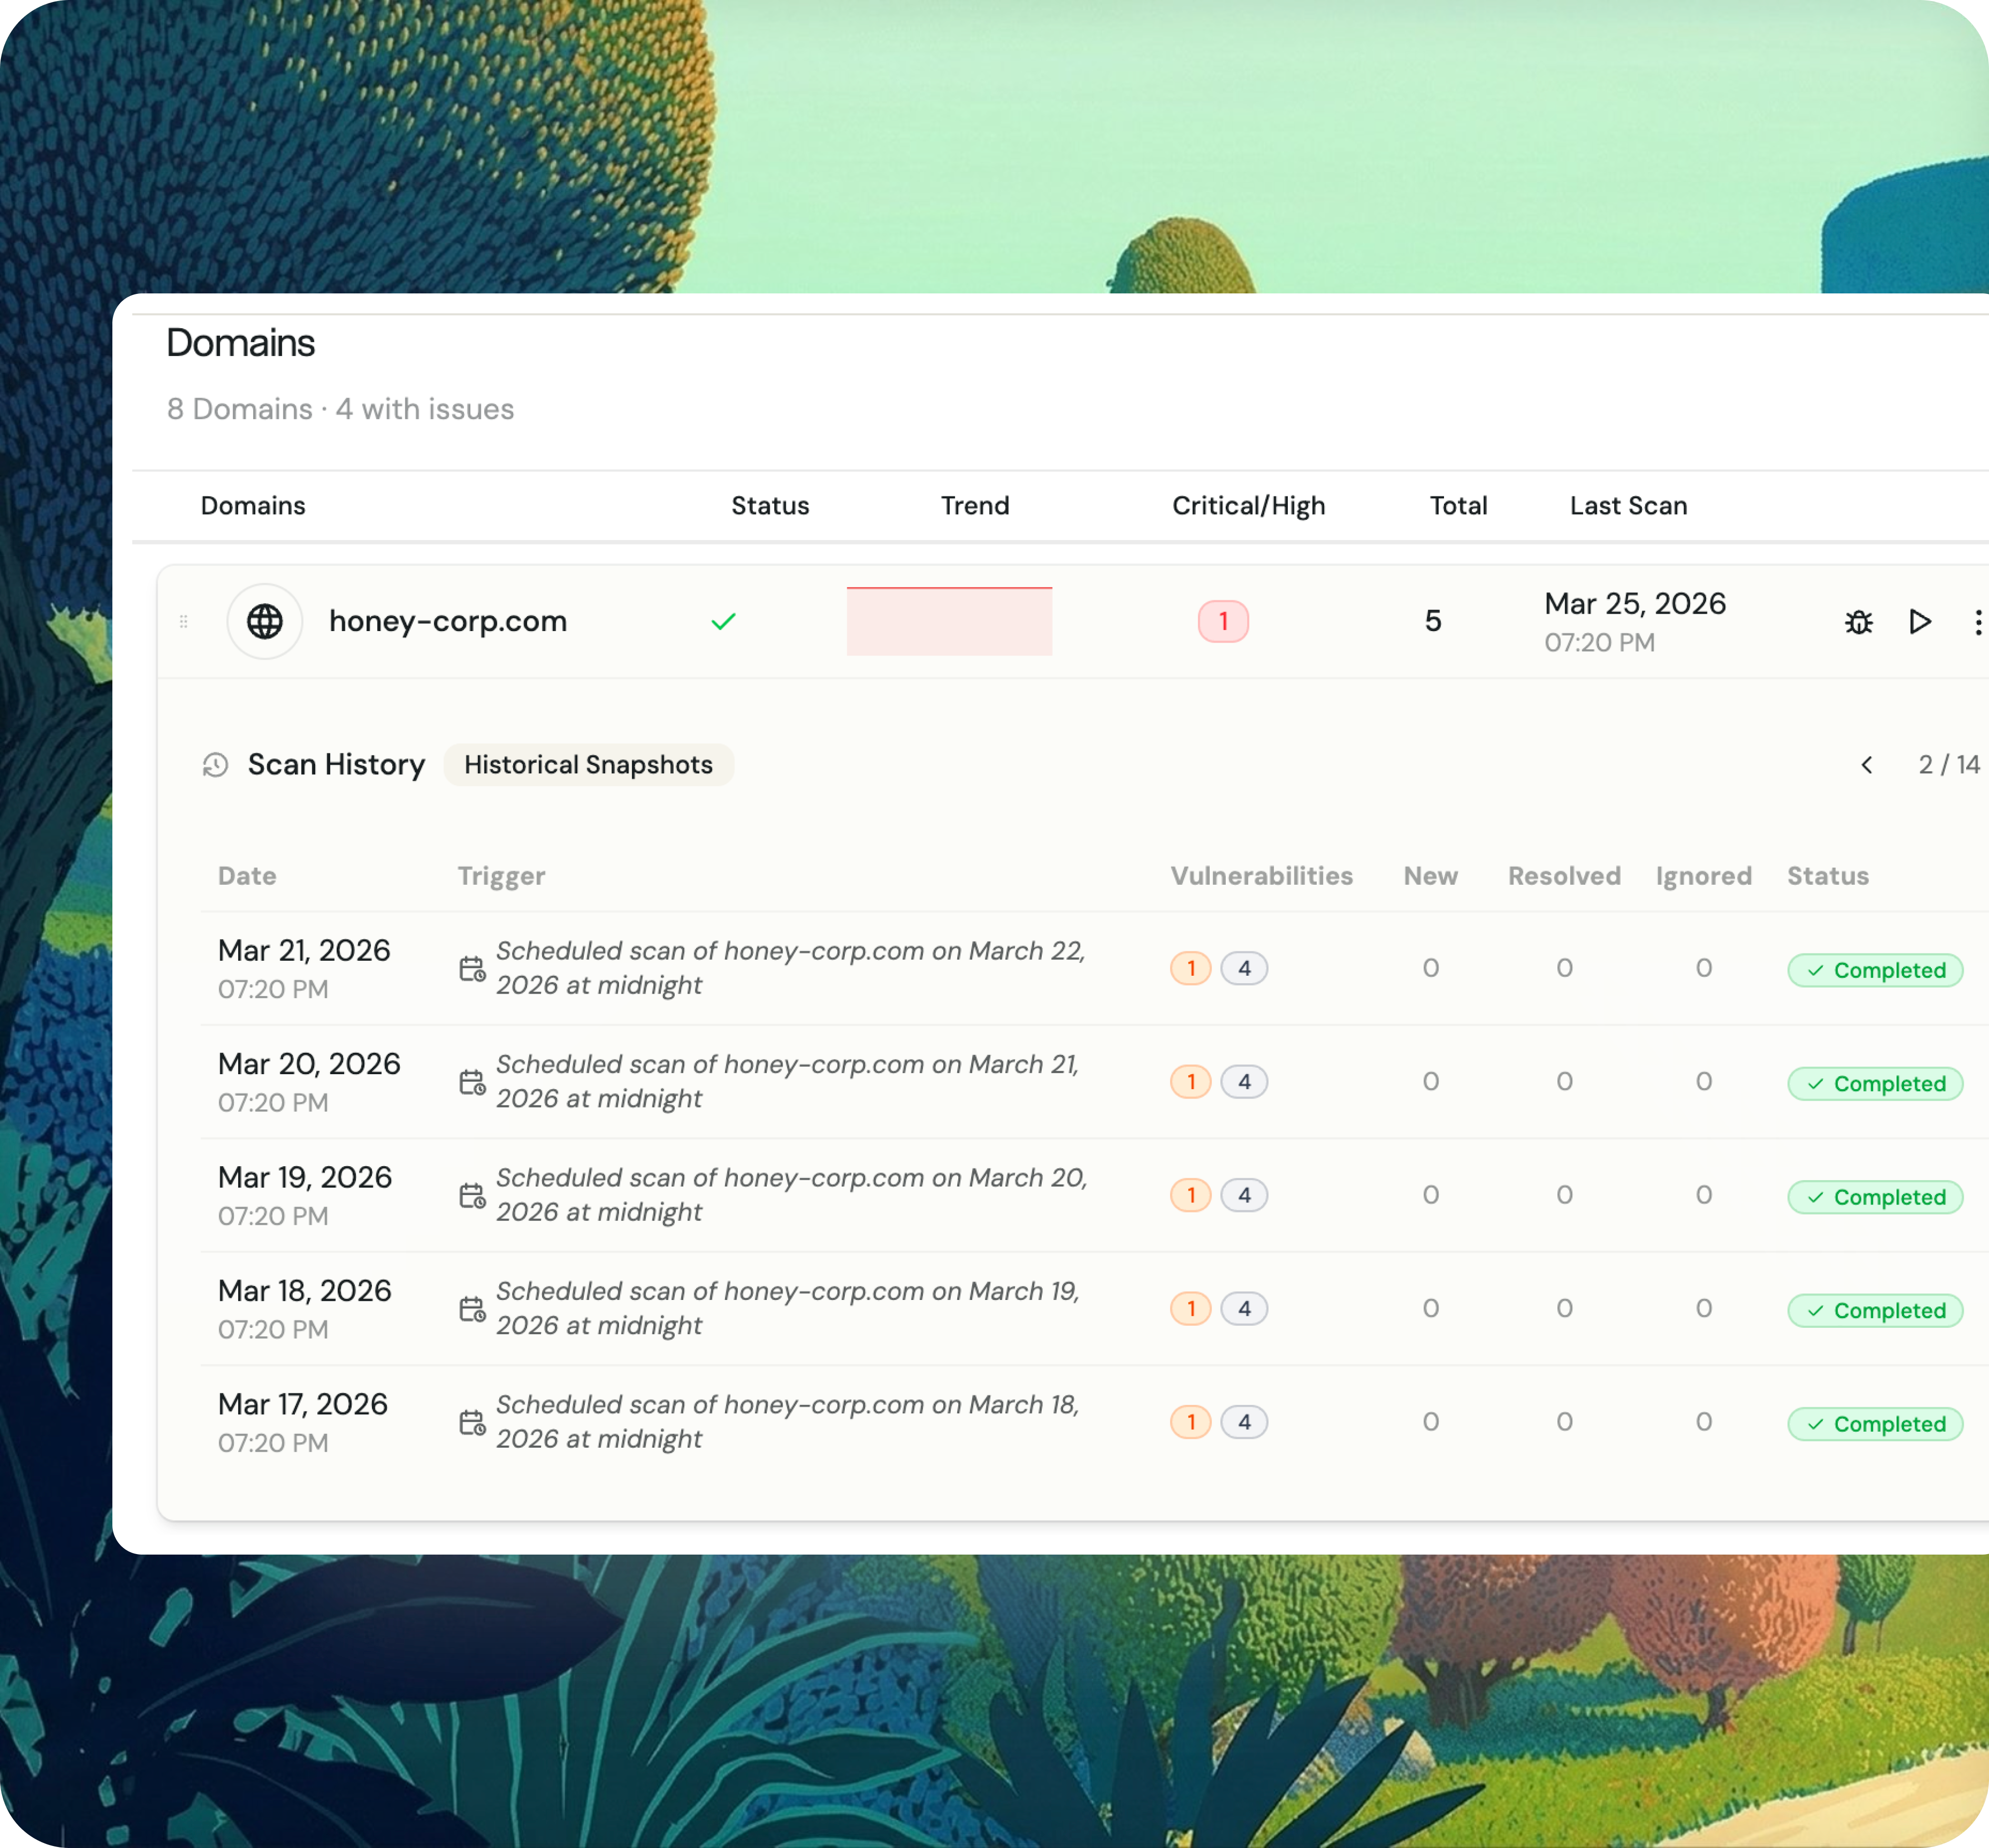Viewport: 1989px width, 1848px height.
Task: Select the Historical Snapshots tab
Action: [588, 765]
